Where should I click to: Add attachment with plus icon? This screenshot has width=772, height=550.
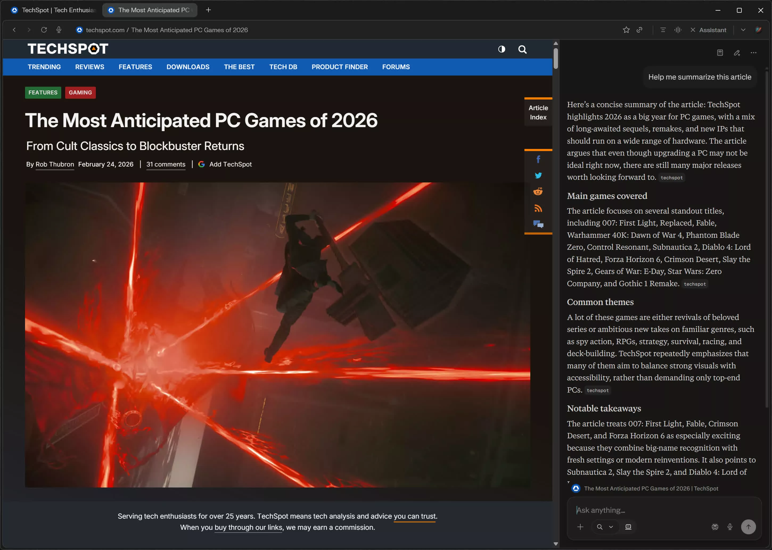[580, 527]
